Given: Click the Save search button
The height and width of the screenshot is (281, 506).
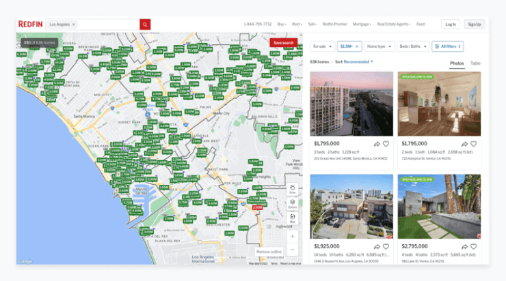Looking at the screenshot, I should 283,43.
